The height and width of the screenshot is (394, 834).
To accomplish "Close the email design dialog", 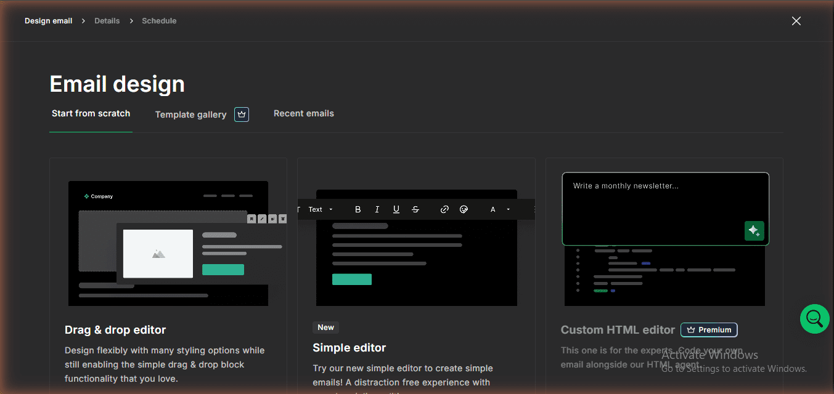I will (796, 21).
